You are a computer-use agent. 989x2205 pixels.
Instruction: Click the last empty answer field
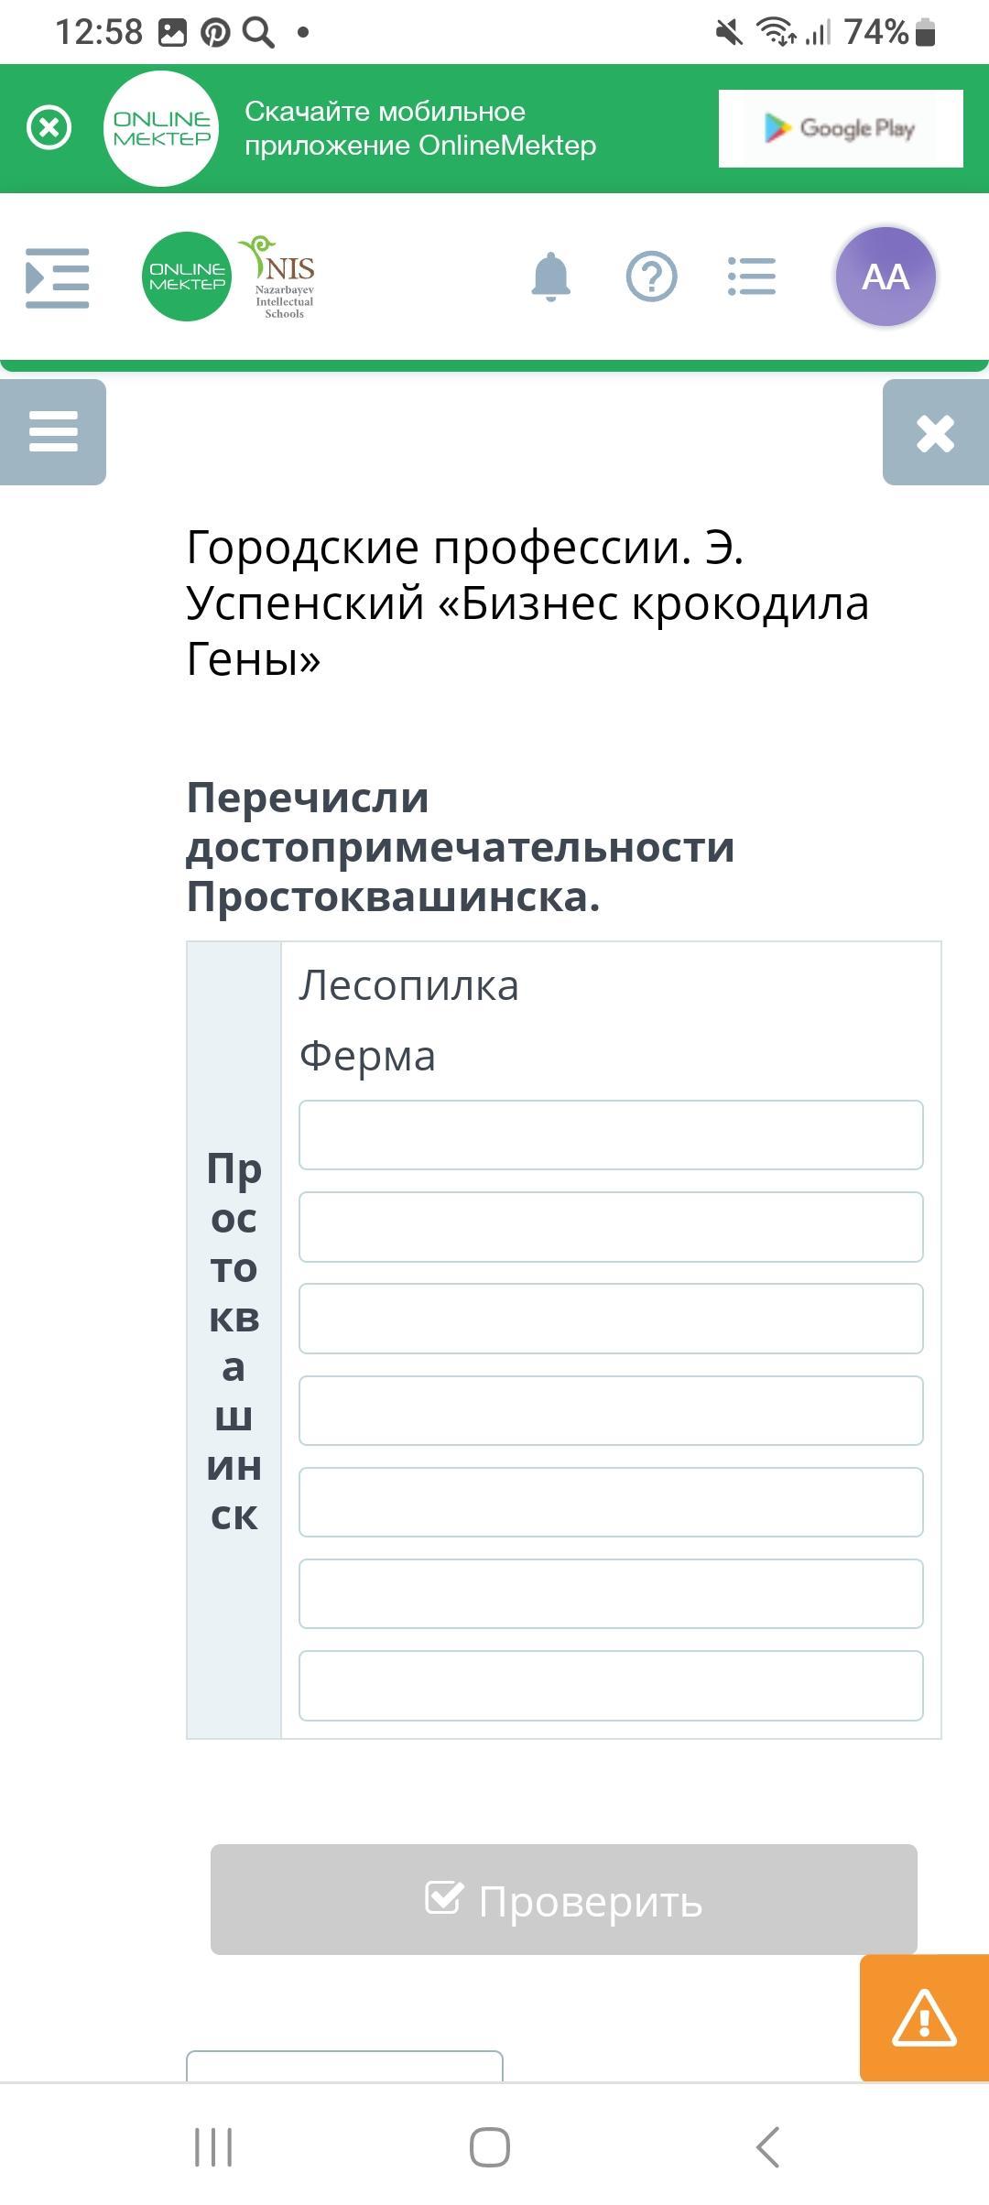(611, 1685)
